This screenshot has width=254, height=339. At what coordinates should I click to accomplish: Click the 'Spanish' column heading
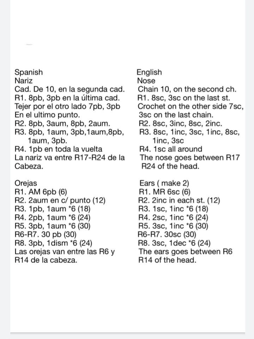pyautogui.click(x=29, y=72)
